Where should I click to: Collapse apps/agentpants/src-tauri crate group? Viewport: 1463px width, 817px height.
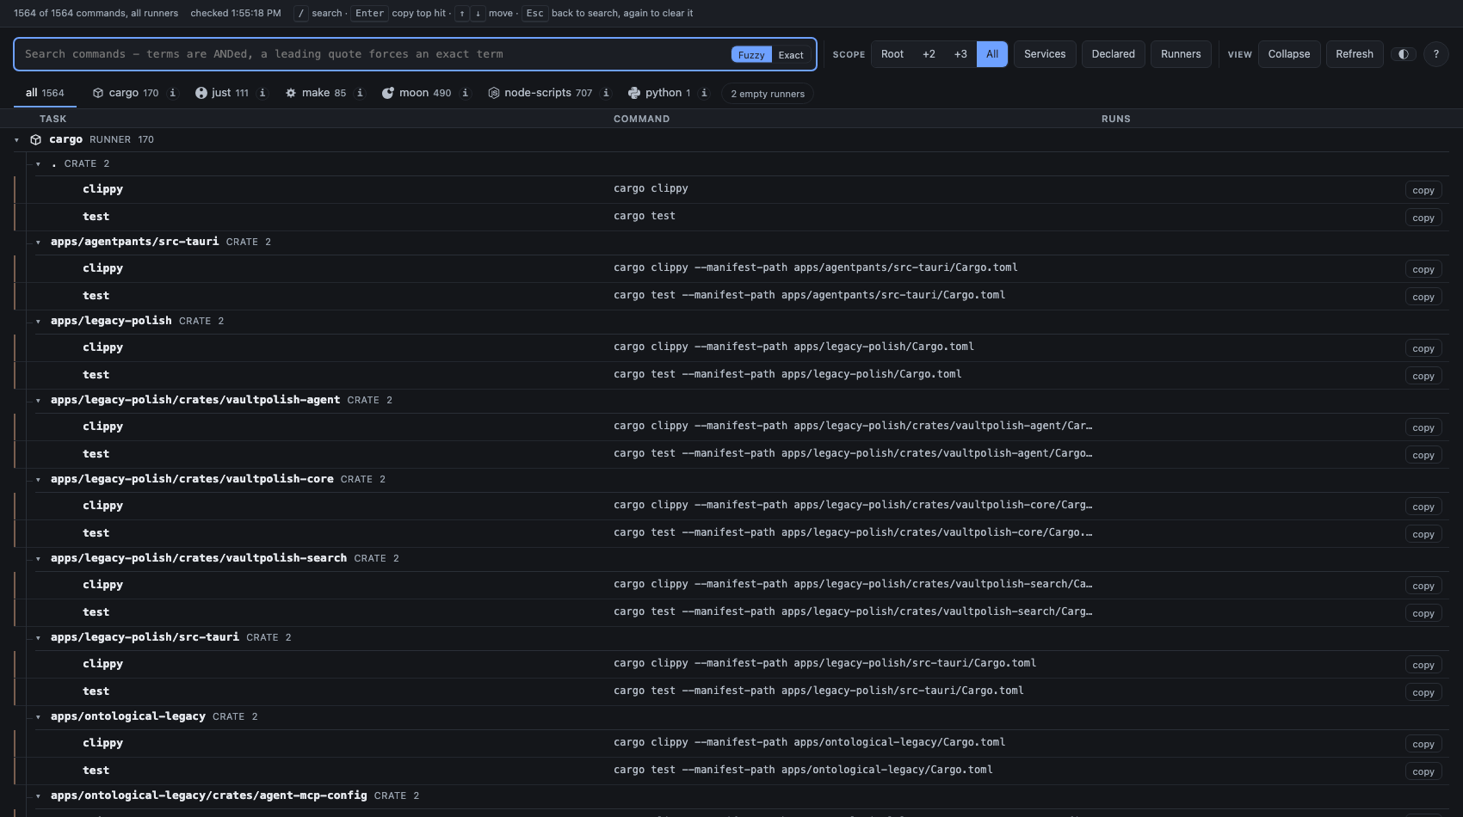[38, 243]
